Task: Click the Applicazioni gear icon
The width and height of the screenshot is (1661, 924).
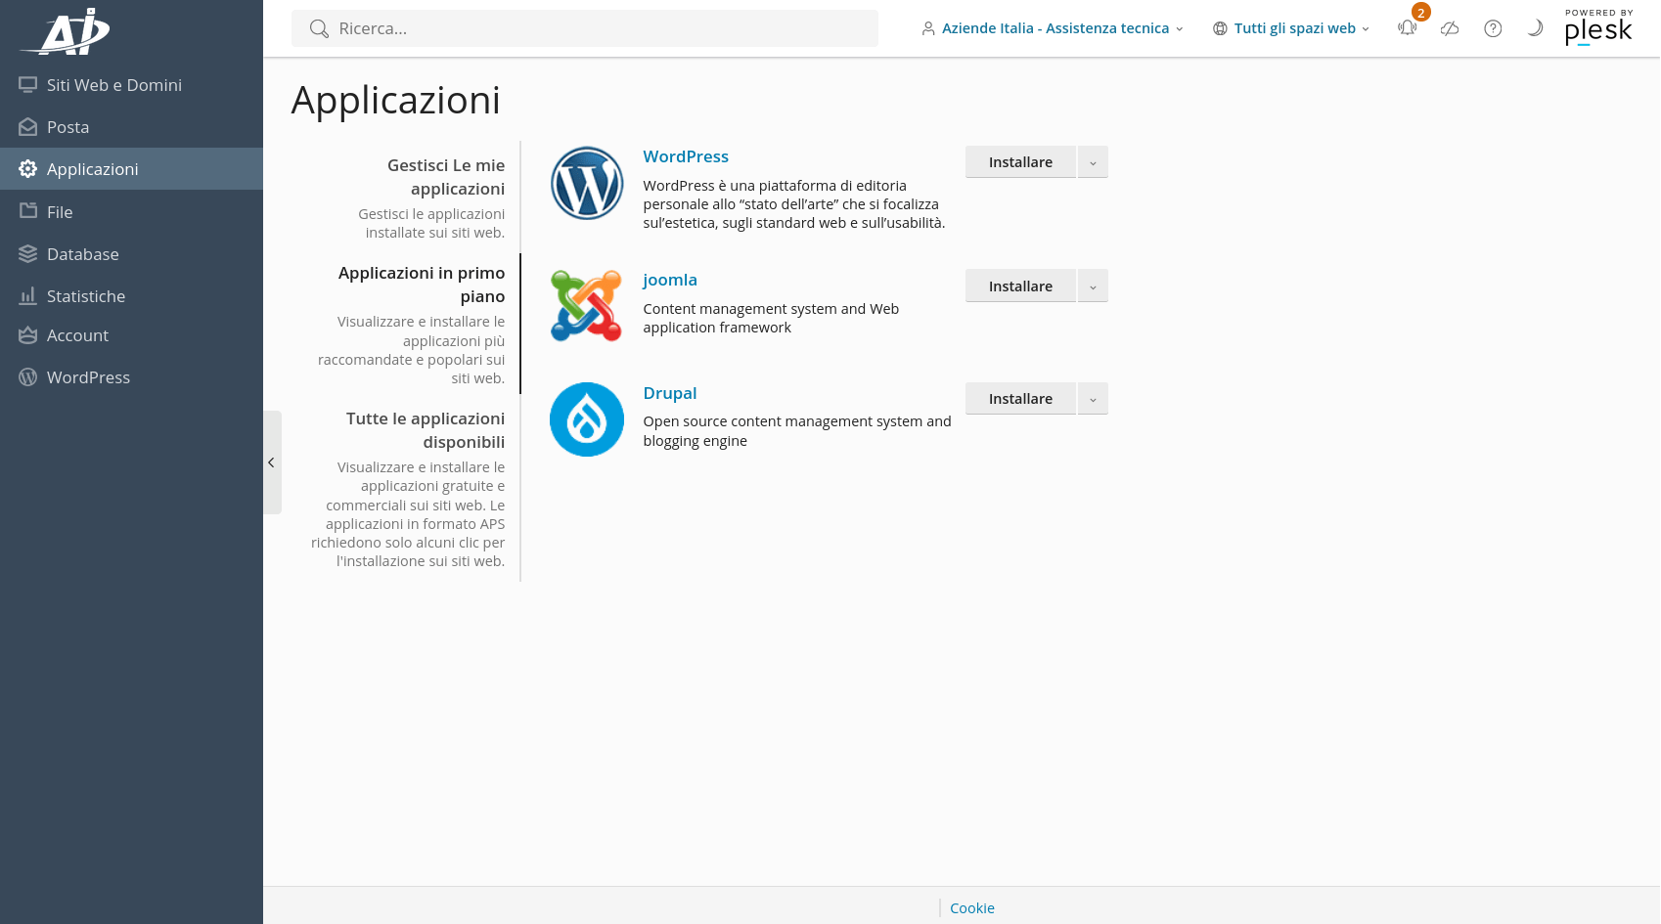Action: 27,169
